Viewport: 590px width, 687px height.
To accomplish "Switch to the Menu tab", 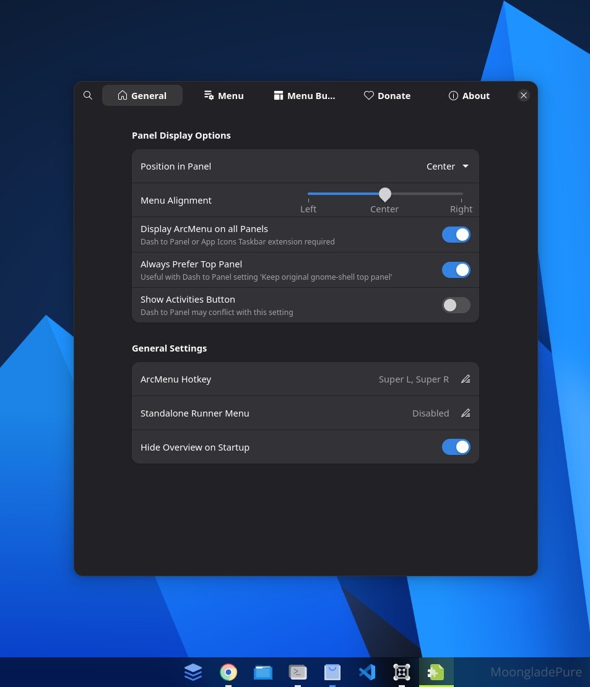I will [223, 95].
